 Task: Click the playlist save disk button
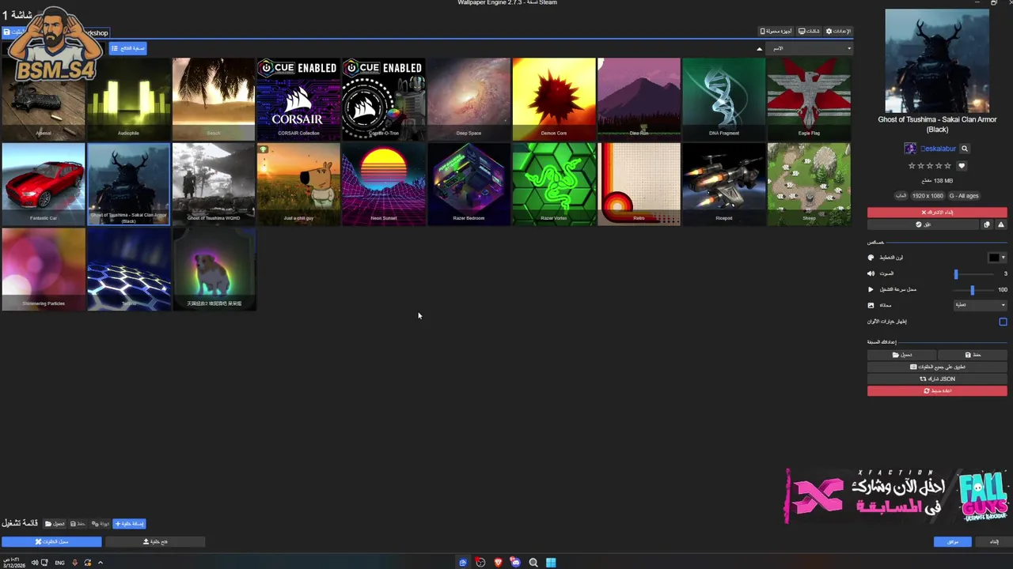78,523
